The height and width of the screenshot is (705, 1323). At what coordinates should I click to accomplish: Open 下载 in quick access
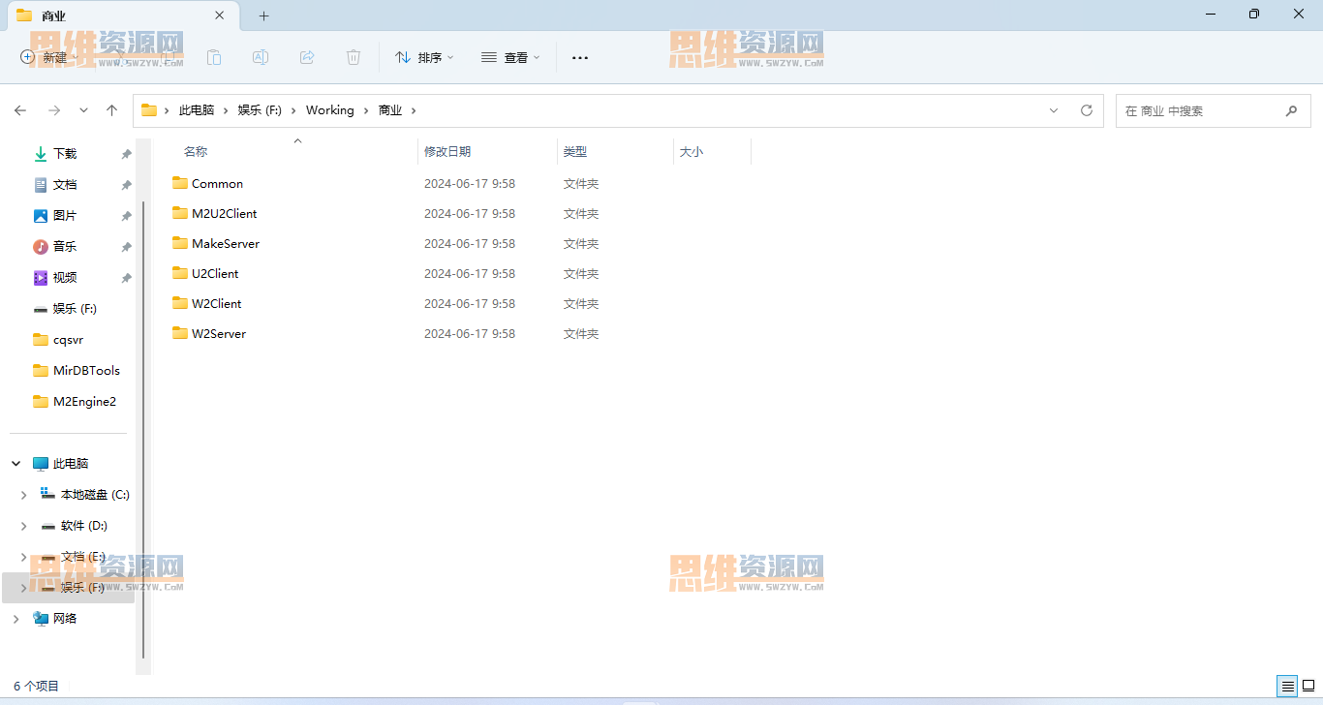click(65, 154)
